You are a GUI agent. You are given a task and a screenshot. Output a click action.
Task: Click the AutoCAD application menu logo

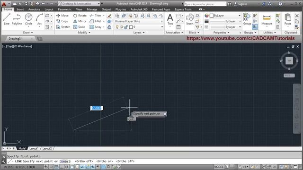(4, 4)
